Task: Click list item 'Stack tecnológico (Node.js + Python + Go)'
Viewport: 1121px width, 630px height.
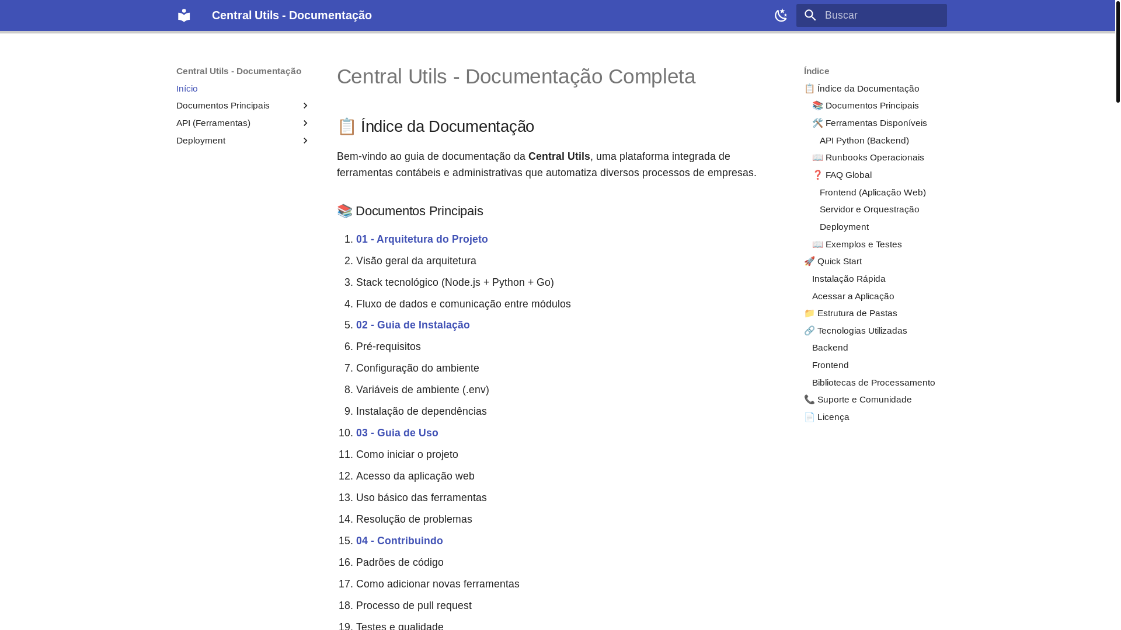Action: click(455, 282)
